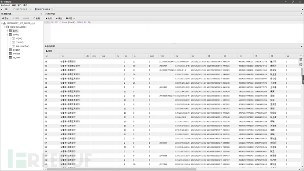Clear the SQL editor with 清空
Viewport: 304px width, 171px height.
point(59,19)
